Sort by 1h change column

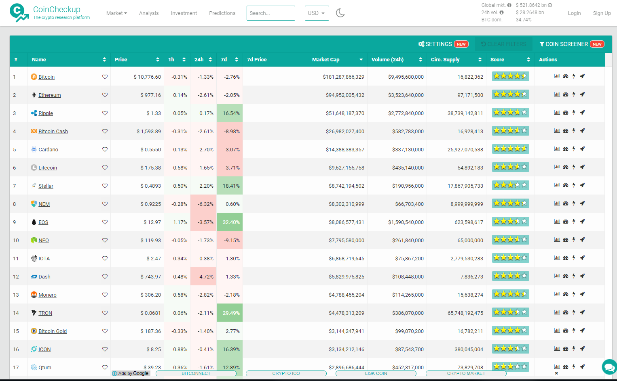click(x=177, y=59)
